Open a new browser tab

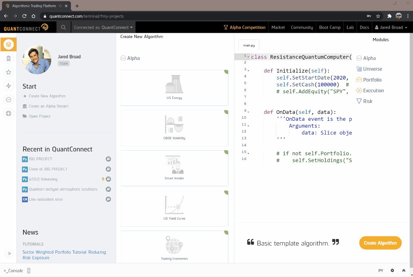[x=77, y=6]
